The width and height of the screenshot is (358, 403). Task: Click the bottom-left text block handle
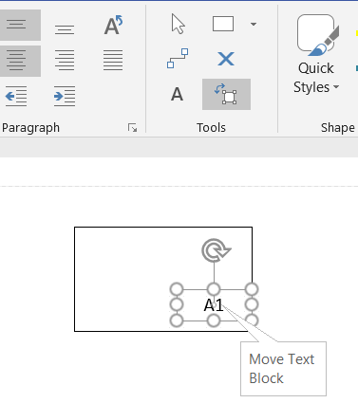point(177,321)
